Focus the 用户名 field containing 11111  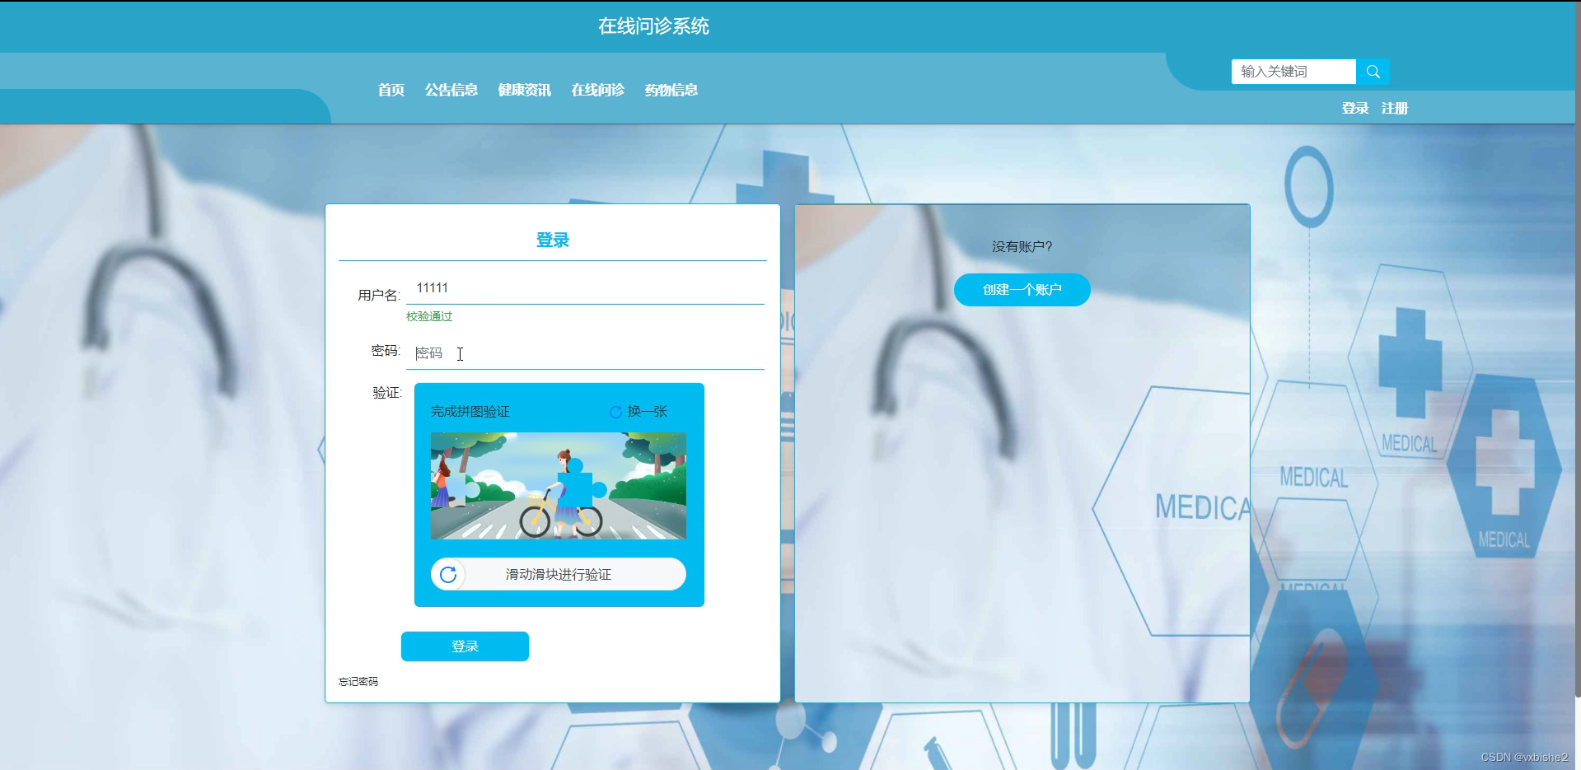585,288
